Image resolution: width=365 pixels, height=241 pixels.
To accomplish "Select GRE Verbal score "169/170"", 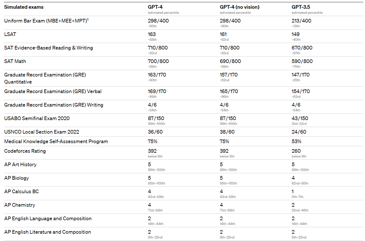I will point(157,91).
